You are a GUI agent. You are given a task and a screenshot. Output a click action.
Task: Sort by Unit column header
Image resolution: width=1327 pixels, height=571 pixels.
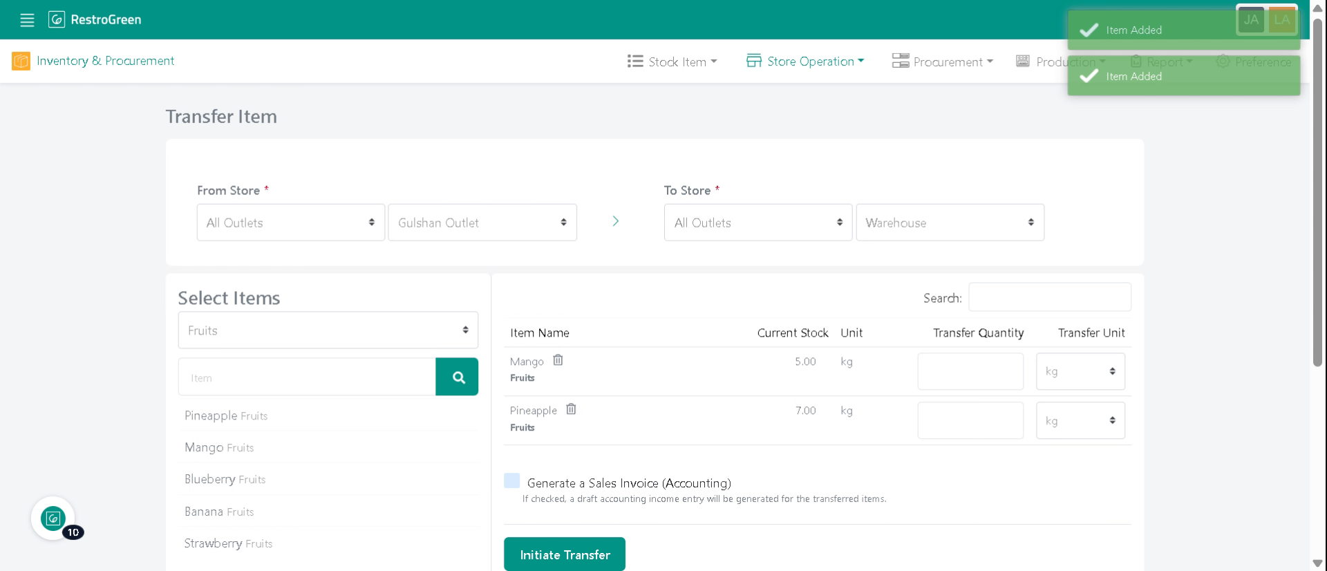click(851, 333)
